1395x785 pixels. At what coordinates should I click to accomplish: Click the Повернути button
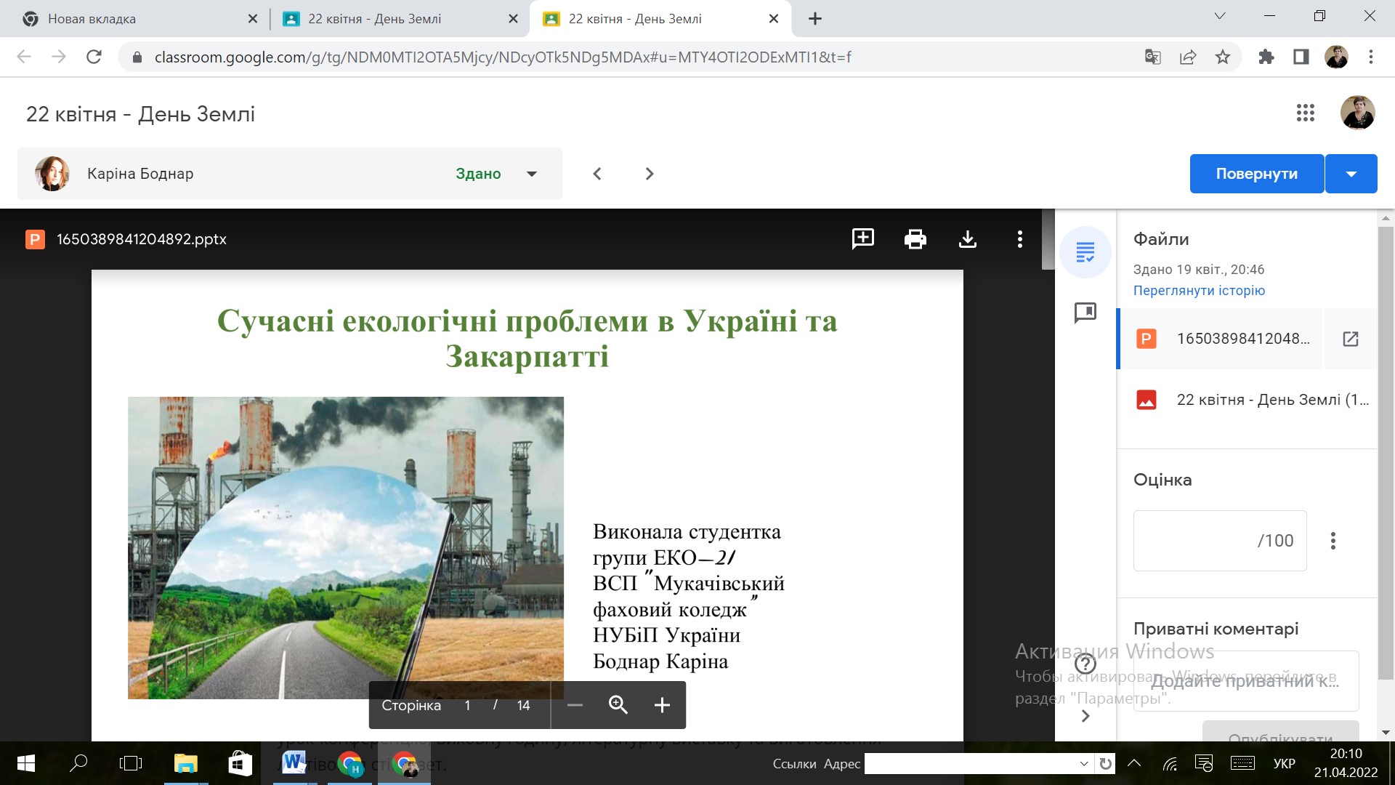pos(1257,174)
